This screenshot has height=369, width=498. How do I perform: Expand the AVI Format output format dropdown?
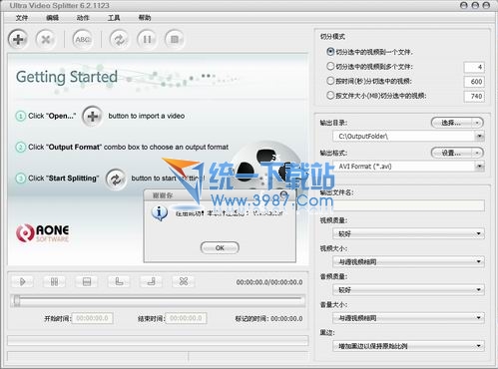[x=479, y=166]
